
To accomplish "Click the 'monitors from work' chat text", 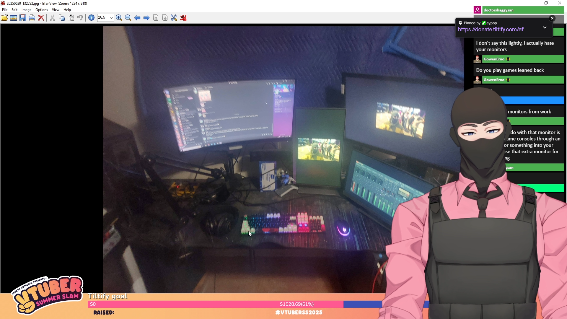I will [x=529, y=112].
